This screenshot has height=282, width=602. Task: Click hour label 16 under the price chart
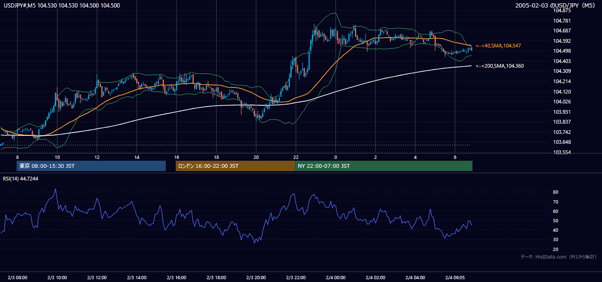tap(177, 157)
